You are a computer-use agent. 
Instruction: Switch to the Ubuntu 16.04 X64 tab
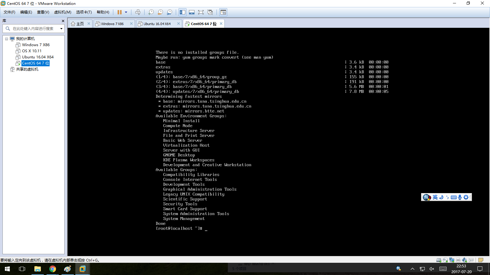157,24
